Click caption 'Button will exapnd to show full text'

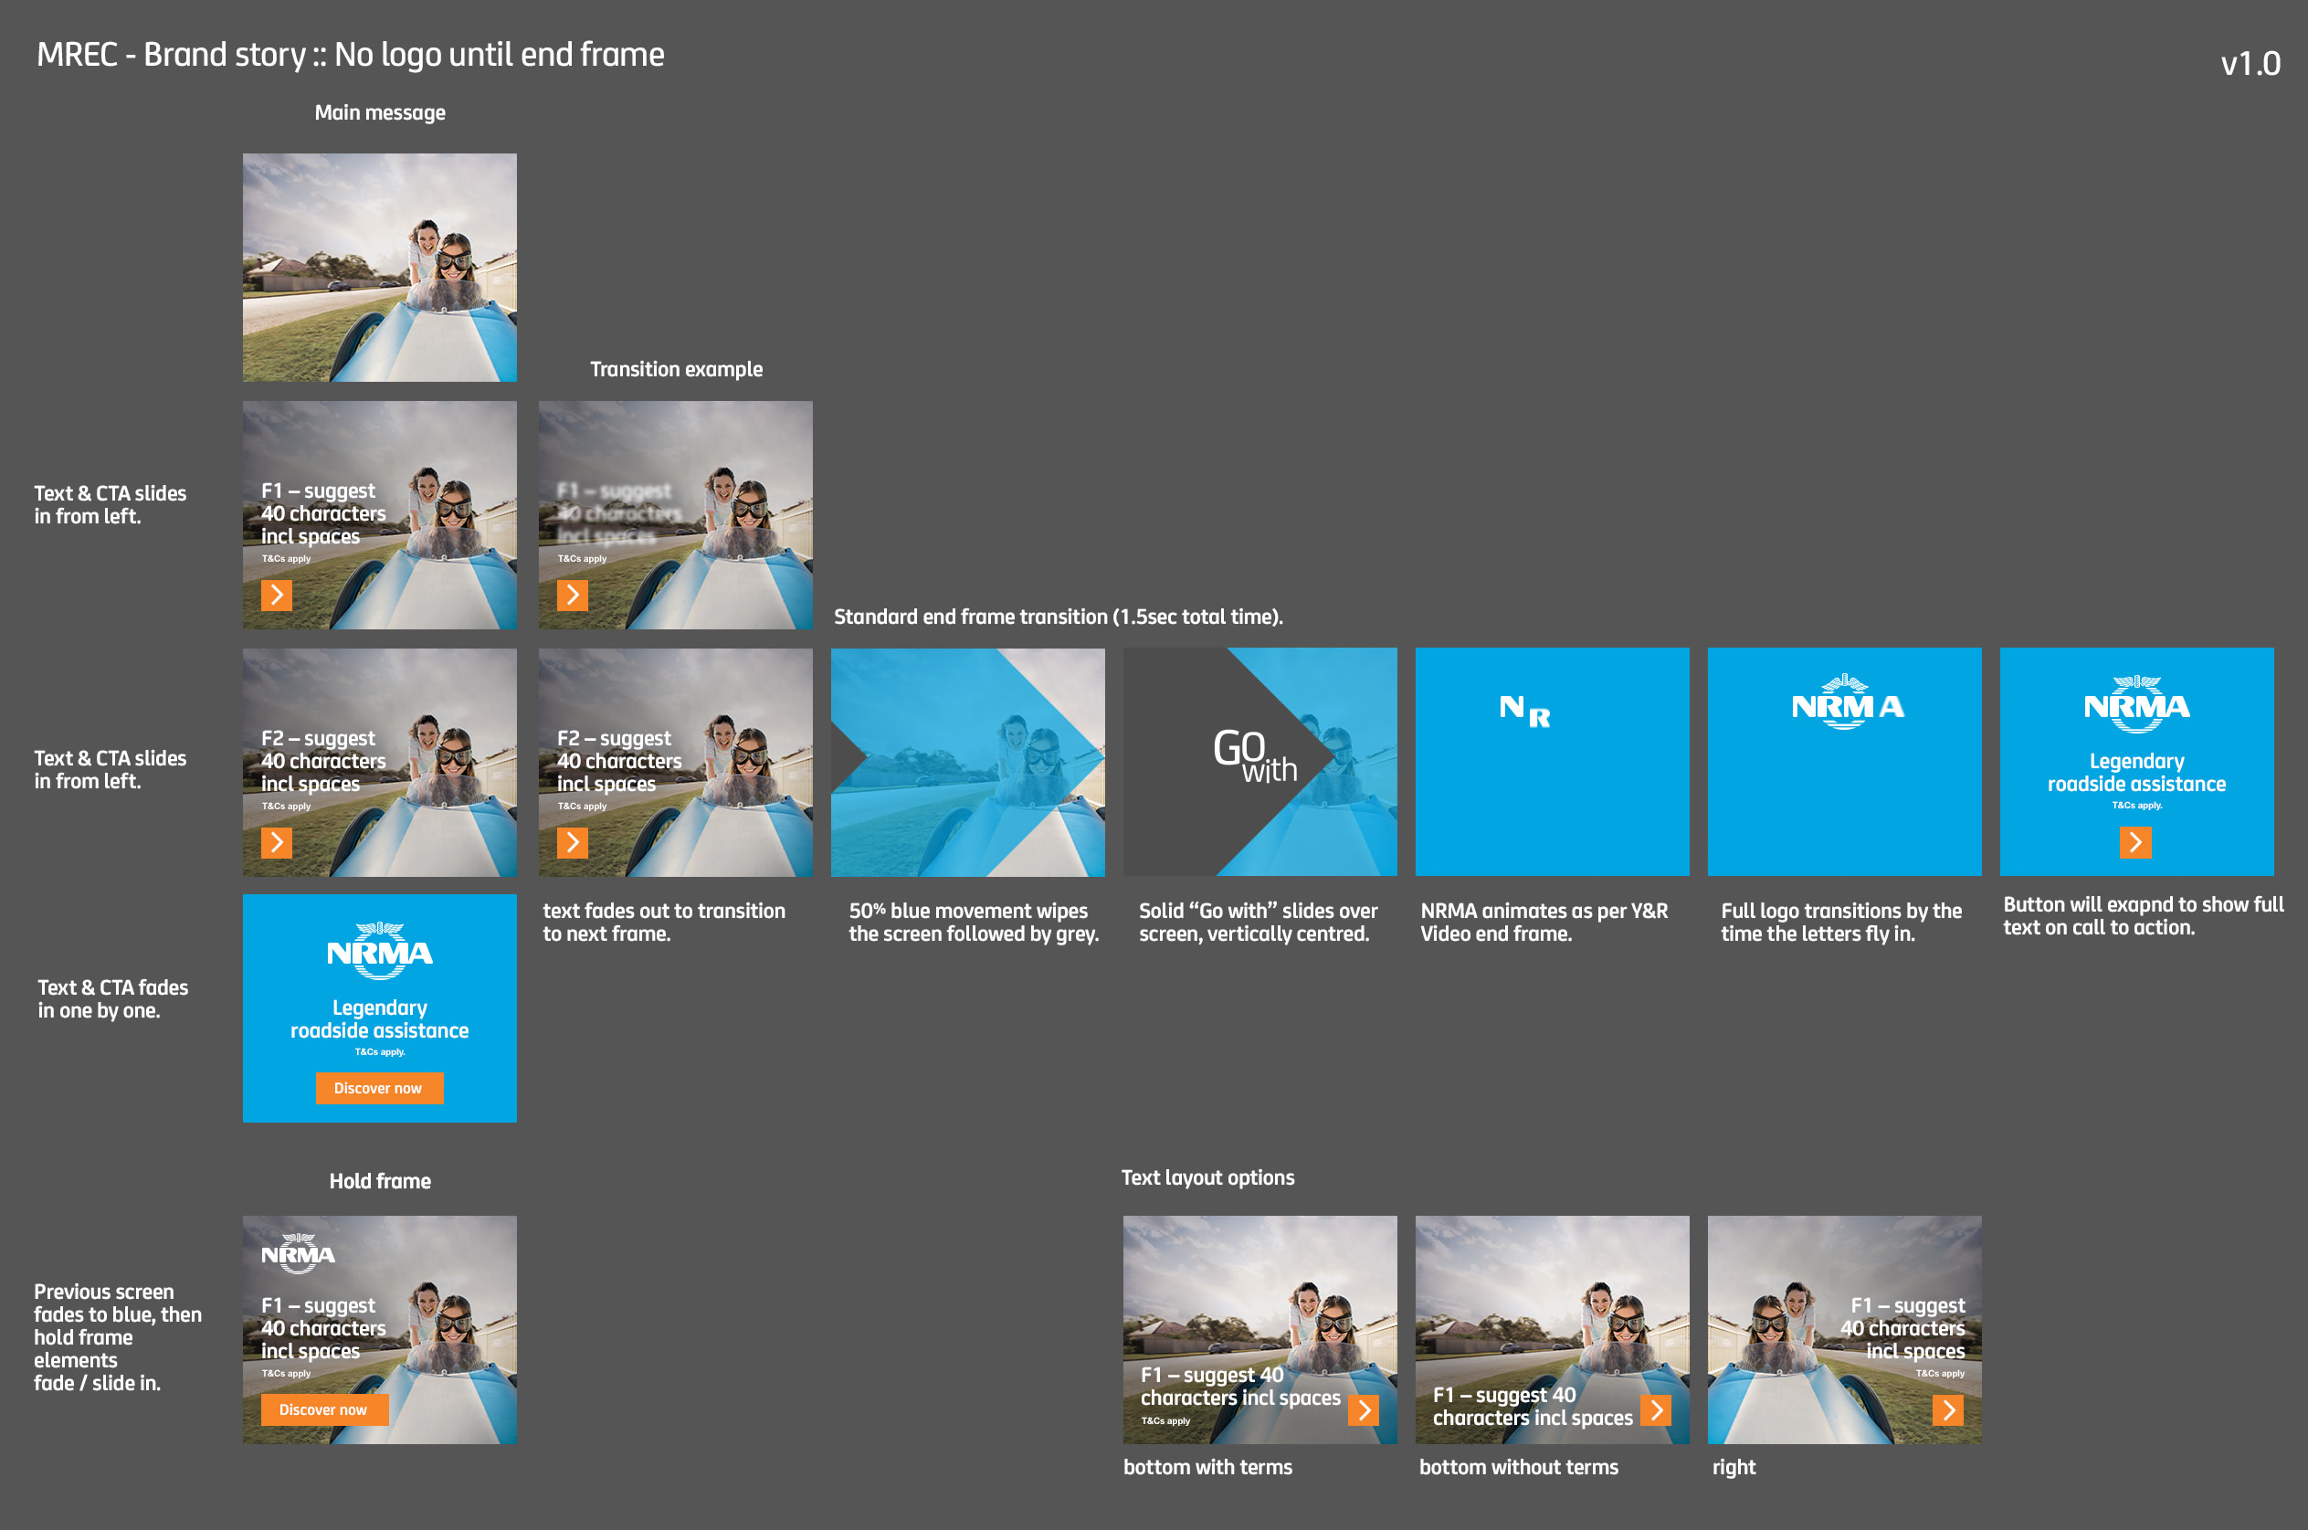coord(2143,916)
